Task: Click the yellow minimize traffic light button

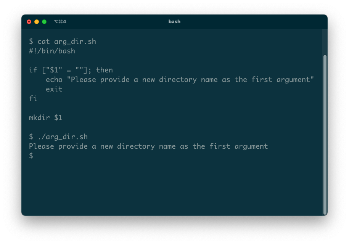Action: [x=36, y=22]
